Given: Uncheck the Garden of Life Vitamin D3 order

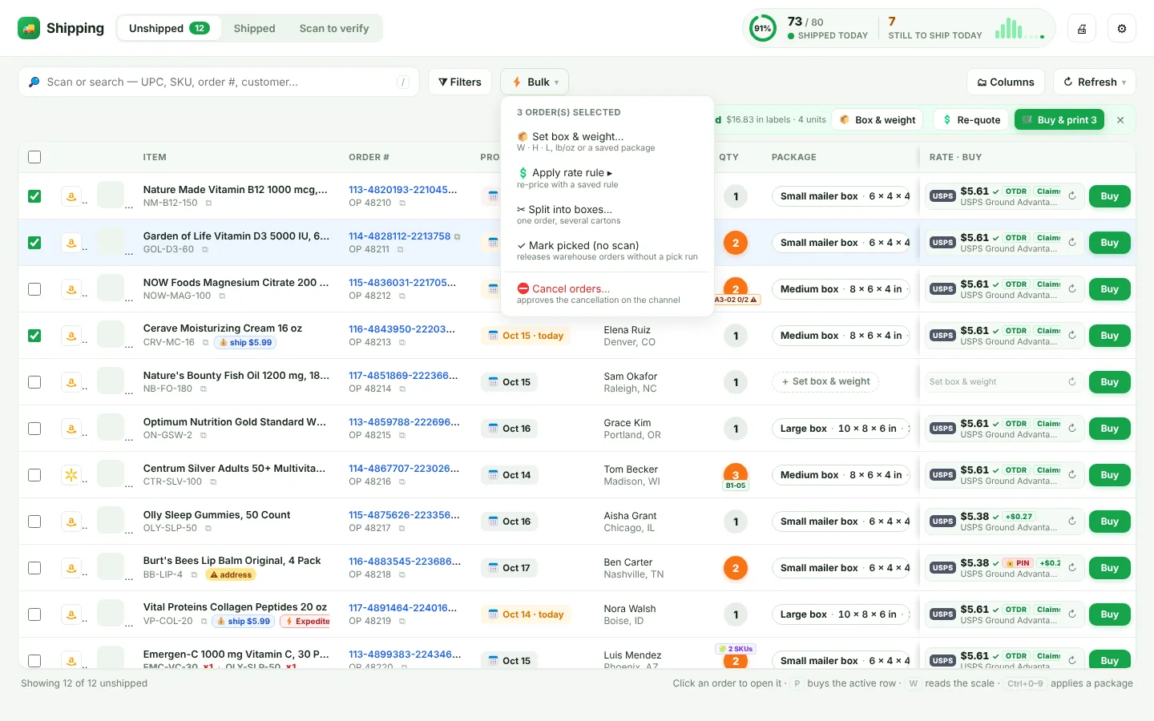Looking at the screenshot, I should 34,243.
